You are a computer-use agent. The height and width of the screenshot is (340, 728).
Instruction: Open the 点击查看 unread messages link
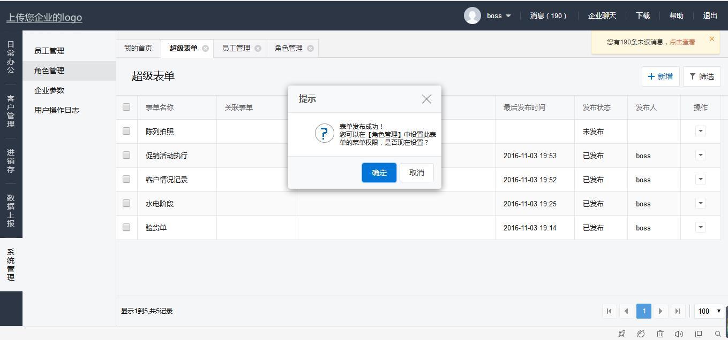tap(682, 42)
